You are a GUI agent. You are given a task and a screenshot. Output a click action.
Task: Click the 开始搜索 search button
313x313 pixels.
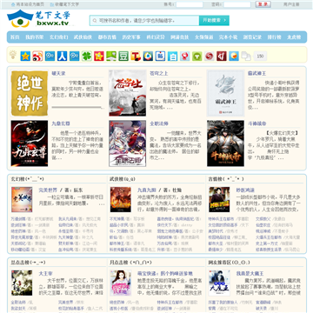214,21
